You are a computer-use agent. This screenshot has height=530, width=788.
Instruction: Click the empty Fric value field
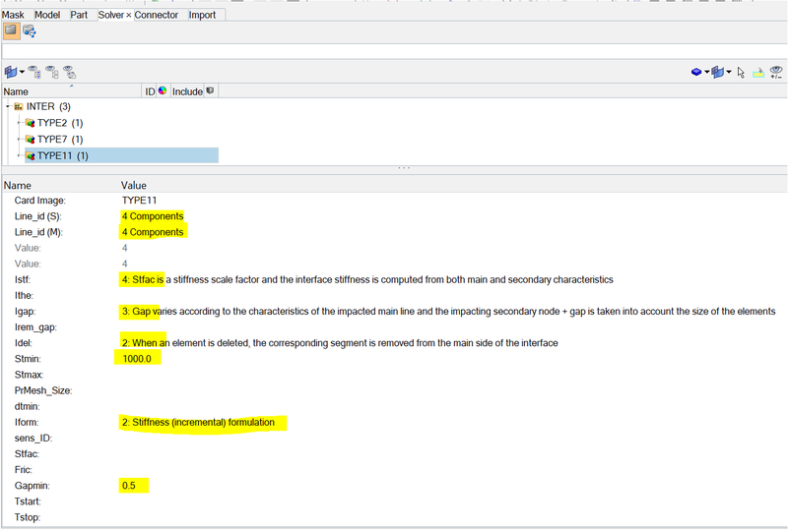coord(452,470)
